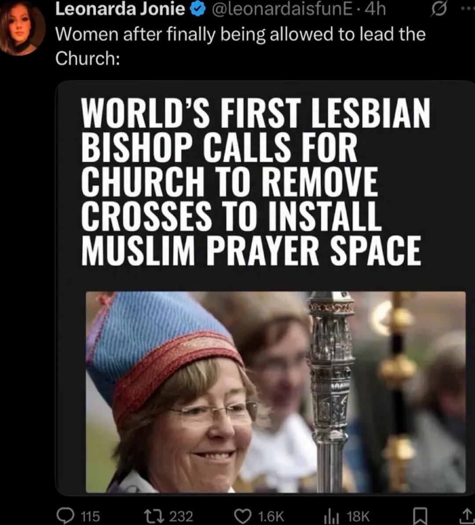Image resolution: width=475 pixels, height=525 pixels.
Task: Click the 18K views count
Action: (x=358, y=516)
